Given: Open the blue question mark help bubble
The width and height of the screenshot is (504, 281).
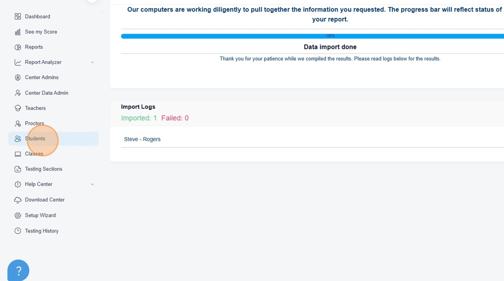Looking at the screenshot, I should tap(18, 270).
